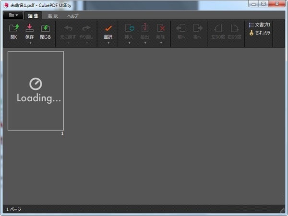
Task: Click the '1 ページ' status bar text
Action: [x=14, y=209]
